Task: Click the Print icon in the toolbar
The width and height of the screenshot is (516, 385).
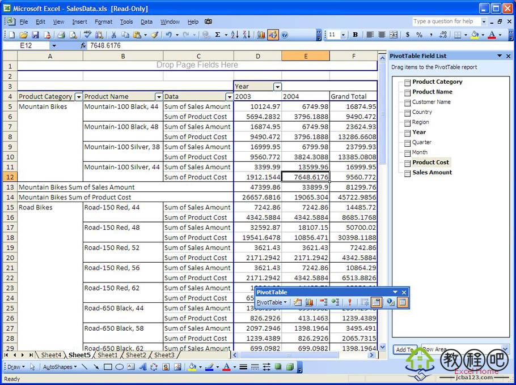Action: [61, 35]
